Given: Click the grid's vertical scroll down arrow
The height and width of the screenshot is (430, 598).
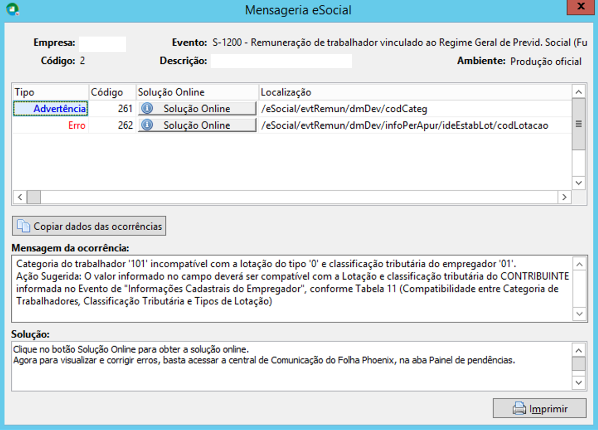Looking at the screenshot, I should click(x=578, y=183).
